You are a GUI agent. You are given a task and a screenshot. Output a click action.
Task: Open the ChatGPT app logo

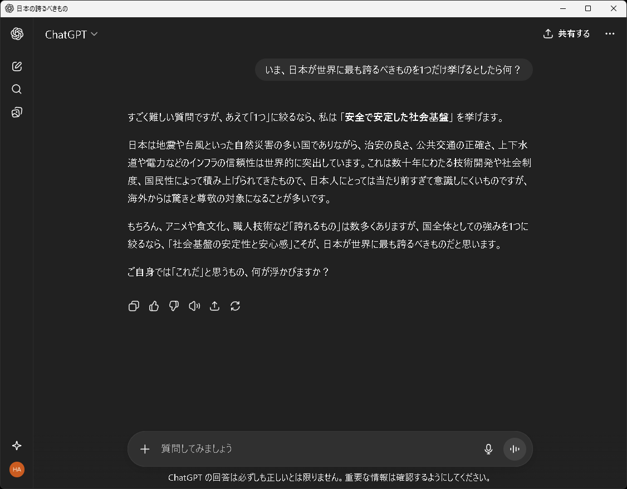[17, 34]
